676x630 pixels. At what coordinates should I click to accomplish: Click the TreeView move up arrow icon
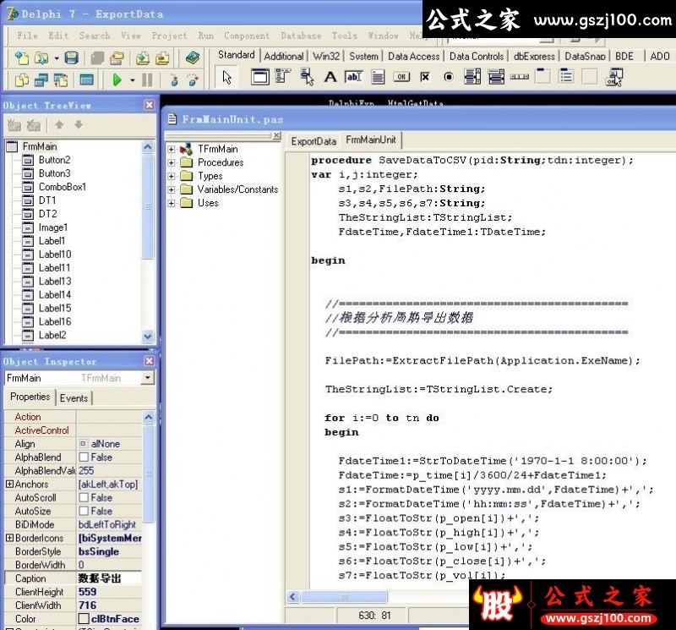coord(59,125)
